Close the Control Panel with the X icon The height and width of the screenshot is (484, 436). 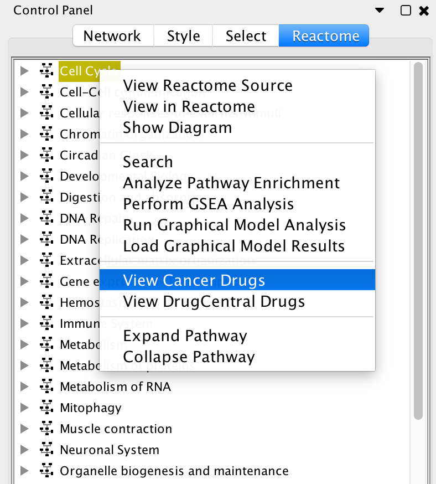point(424,11)
